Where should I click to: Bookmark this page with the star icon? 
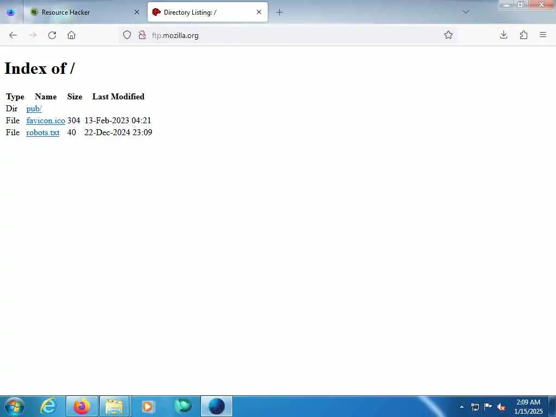[448, 35]
